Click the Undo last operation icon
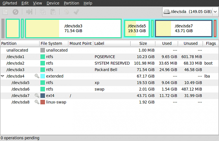This screenshot has height=141, width=219. 67,12
